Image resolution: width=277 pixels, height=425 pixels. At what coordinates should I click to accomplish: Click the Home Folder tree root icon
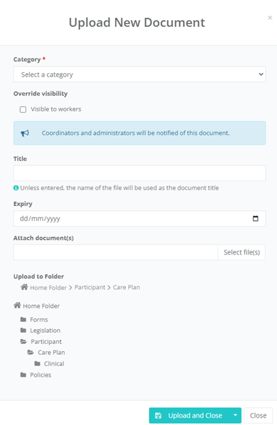pos(18,305)
